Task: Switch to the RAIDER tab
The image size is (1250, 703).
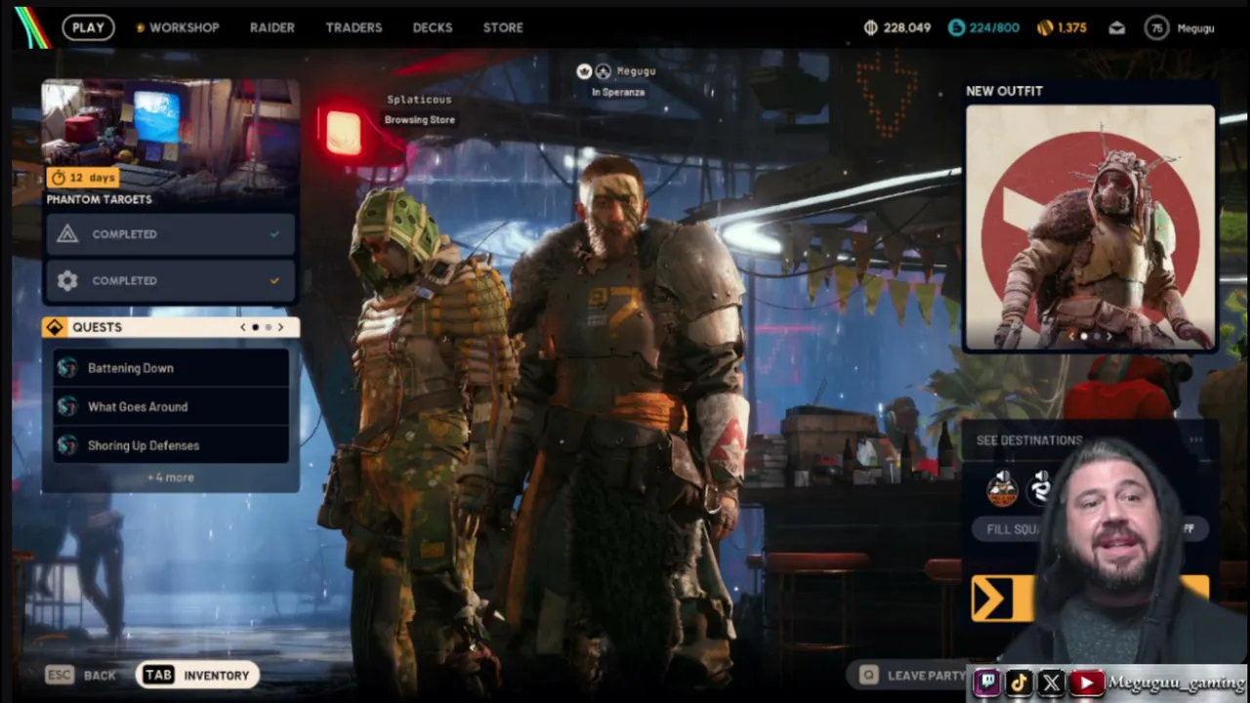Action: click(271, 27)
